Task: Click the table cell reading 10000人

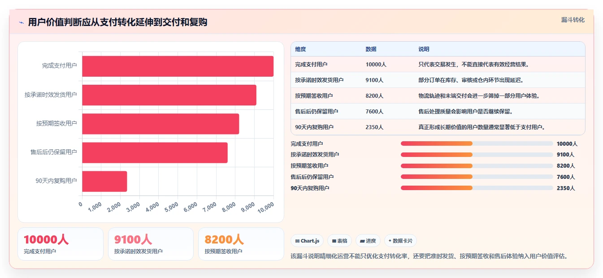Action: [x=376, y=65]
